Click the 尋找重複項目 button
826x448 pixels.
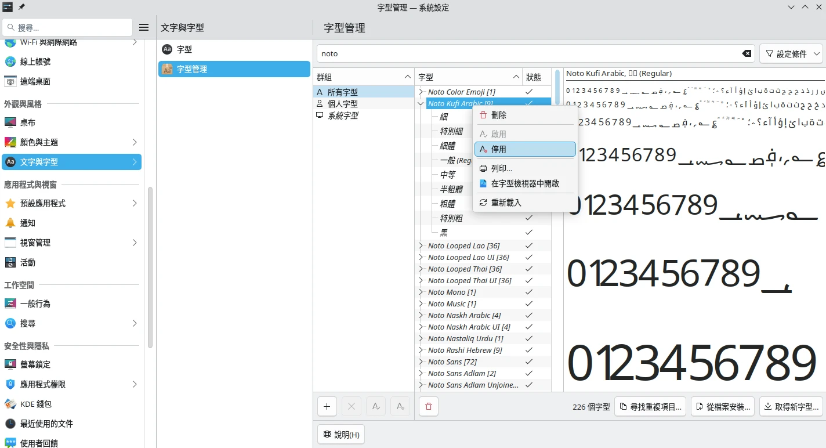(650, 407)
